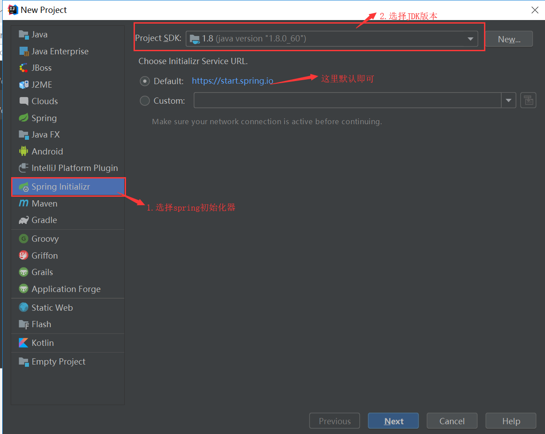Image resolution: width=545 pixels, height=434 pixels.
Task: Click the Java FX folder icon
Action: pyautogui.click(x=24, y=134)
